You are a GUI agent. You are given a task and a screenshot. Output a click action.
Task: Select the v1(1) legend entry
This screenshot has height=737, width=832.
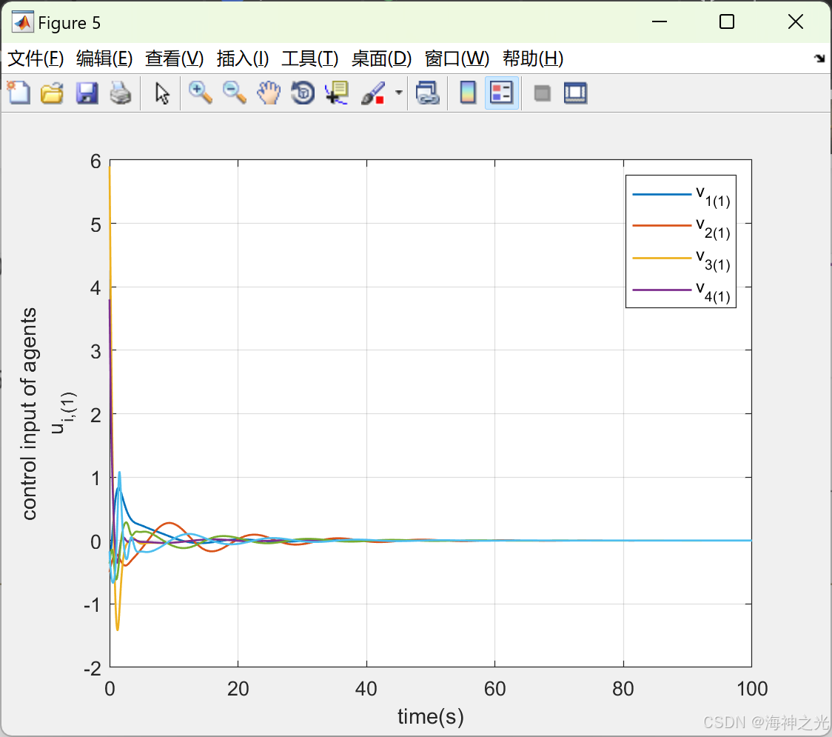click(x=681, y=196)
